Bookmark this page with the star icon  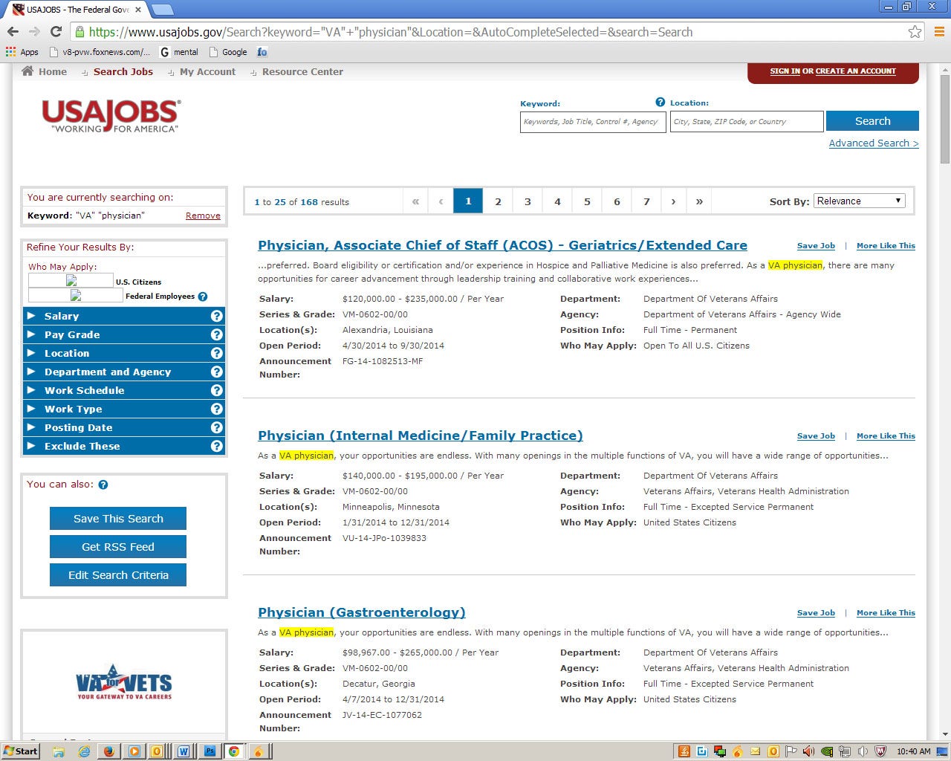(915, 32)
